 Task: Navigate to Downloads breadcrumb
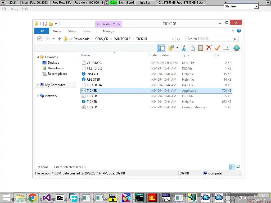pos(82,39)
